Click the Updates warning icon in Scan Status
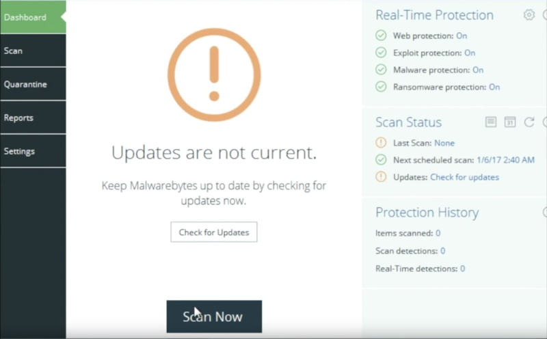 (381, 177)
